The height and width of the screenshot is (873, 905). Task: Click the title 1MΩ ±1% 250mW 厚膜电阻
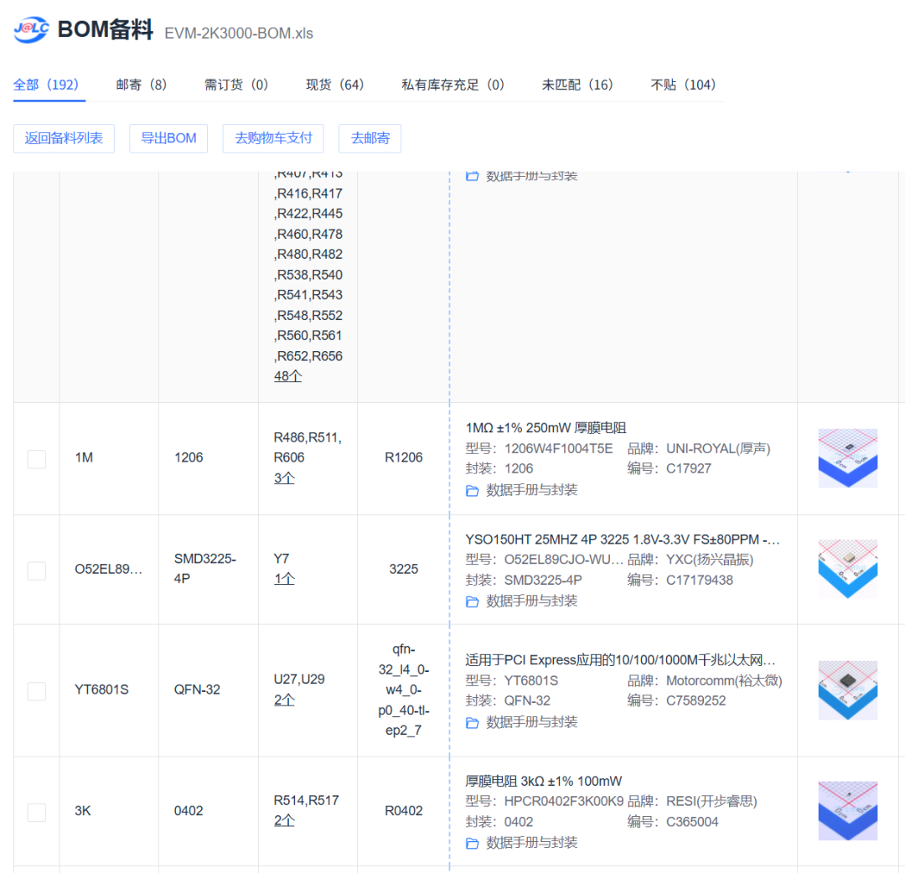(x=546, y=428)
